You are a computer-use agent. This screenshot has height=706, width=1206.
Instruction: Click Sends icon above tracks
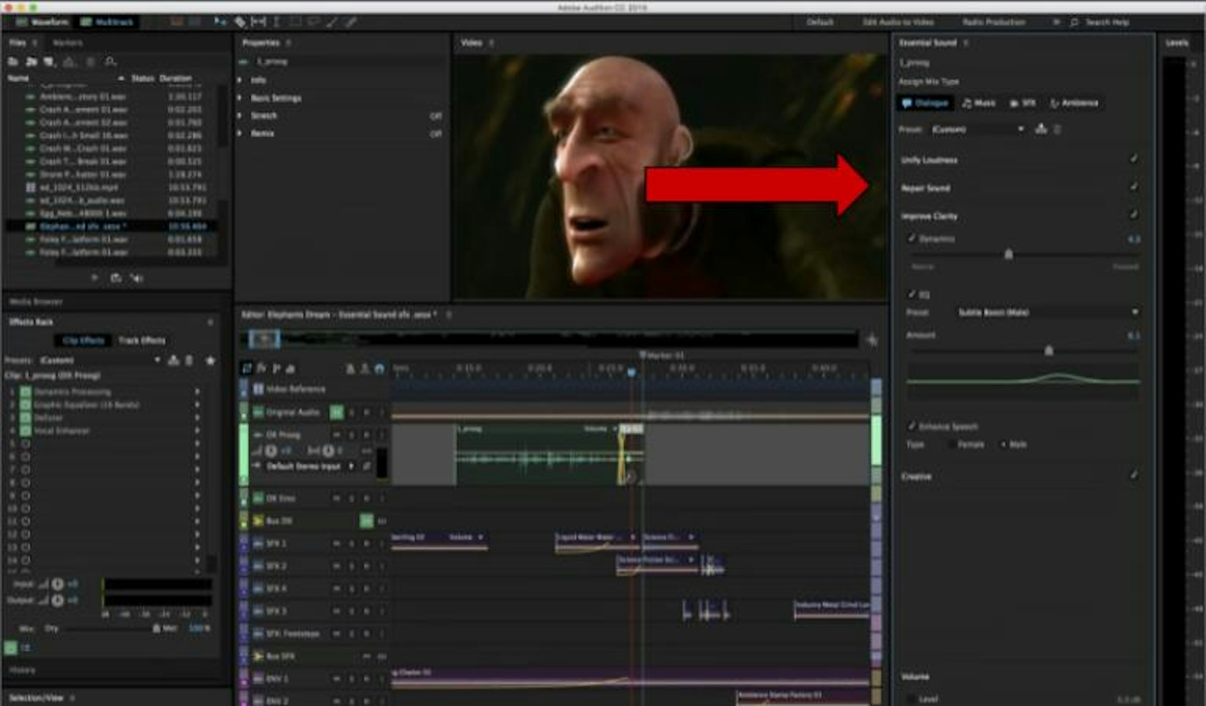(x=276, y=368)
